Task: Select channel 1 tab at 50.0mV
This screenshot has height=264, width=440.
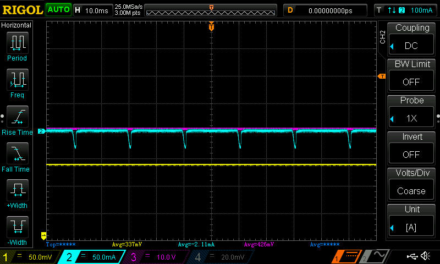Action: tap(31, 257)
